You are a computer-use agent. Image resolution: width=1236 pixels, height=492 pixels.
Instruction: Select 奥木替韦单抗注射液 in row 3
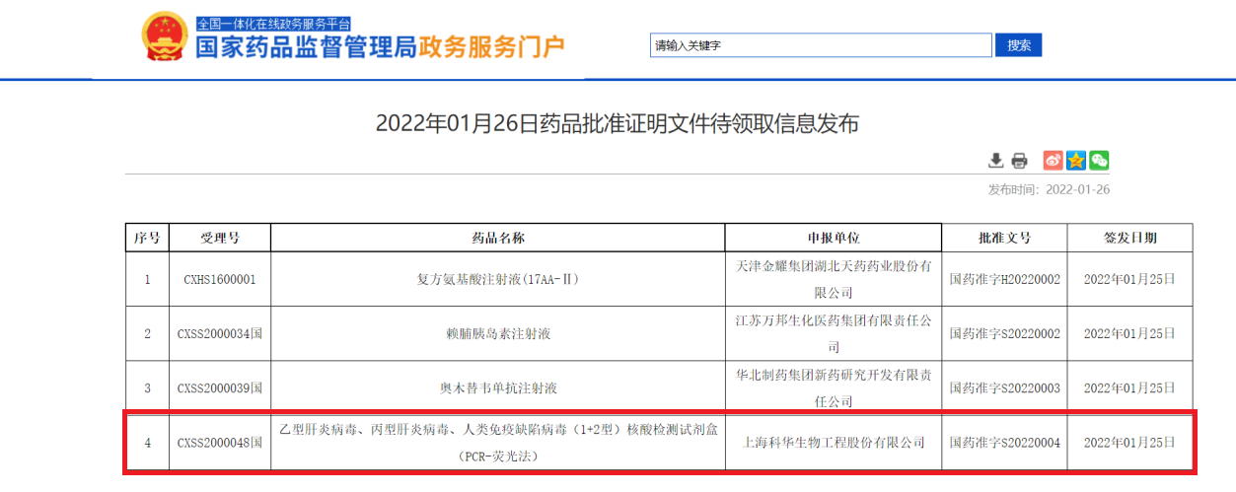click(497, 388)
